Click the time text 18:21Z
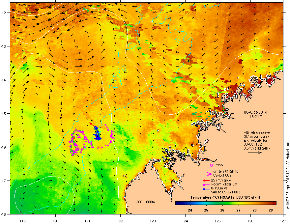Image resolution: width=290 pixels, height=224 pixels. (255, 117)
